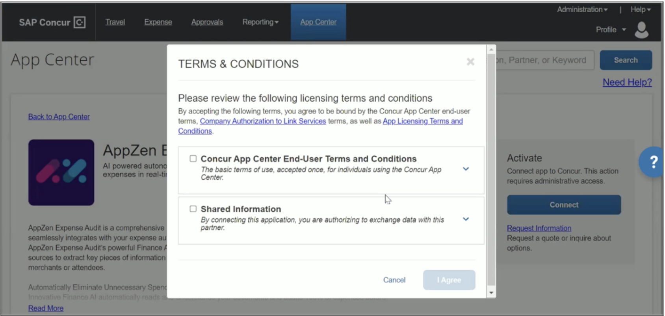The height and width of the screenshot is (316, 665).
Task: Check Concur App Center End-User Terms checkbox
Action: point(193,158)
